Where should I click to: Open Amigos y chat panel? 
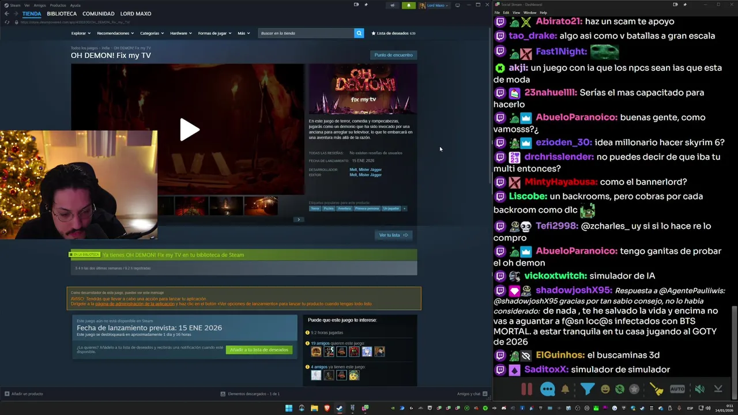point(472,394)
